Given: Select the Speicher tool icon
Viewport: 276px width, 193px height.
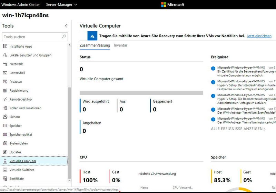Looking at the screenshot, I should (x=5, y=125).
